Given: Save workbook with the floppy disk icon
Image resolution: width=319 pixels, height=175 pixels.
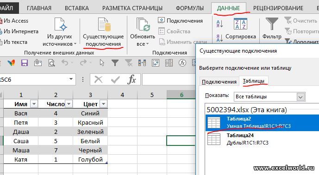Looking at the screenshot, I should tap(25, 63).
